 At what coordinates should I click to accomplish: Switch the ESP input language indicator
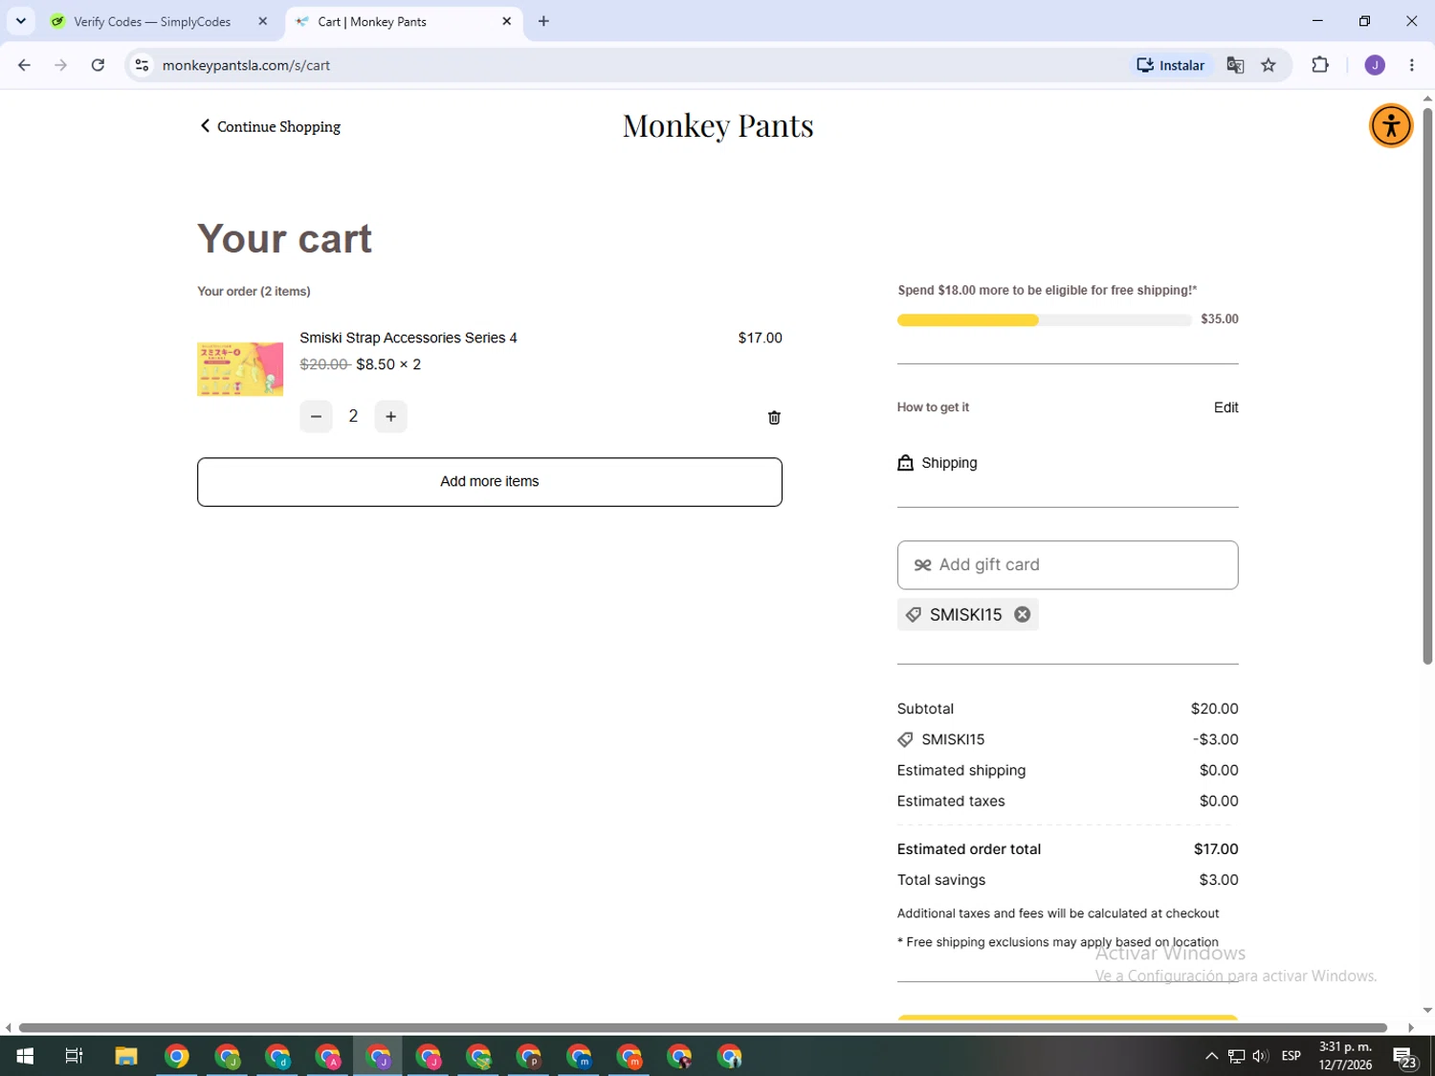point(1291,1056)
